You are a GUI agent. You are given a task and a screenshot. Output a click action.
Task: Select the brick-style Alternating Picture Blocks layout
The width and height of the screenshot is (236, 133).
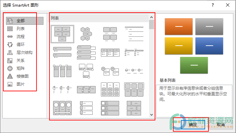point(134,108)
